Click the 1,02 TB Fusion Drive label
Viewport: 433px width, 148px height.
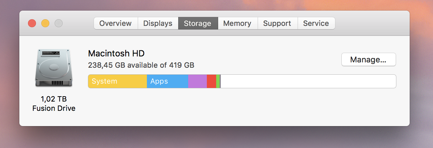tap(54, 104)
